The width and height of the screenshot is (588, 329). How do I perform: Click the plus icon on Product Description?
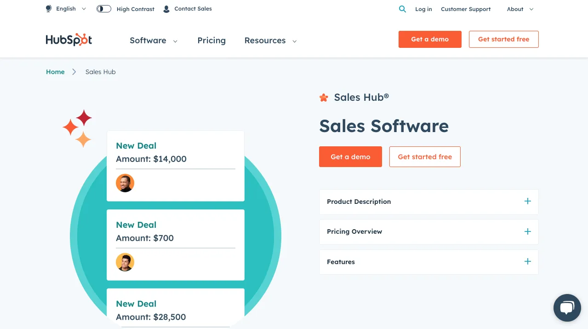(527, 201)
